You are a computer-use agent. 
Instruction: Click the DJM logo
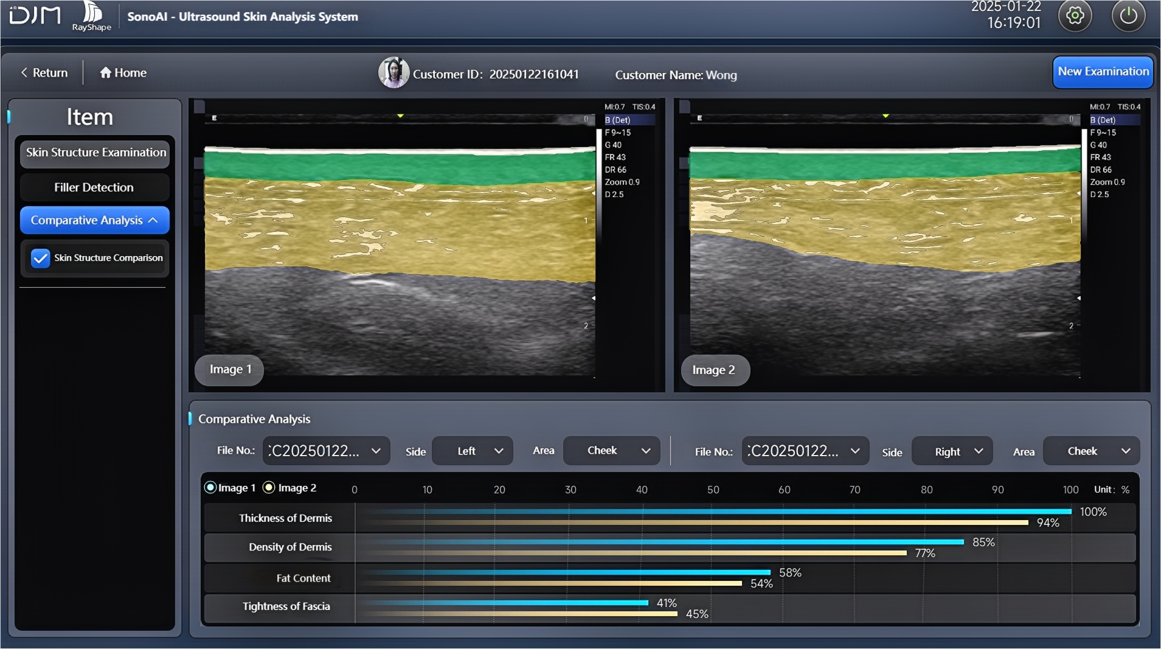[35, 15]
